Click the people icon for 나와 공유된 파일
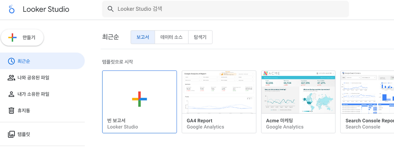 click(11, 77)
